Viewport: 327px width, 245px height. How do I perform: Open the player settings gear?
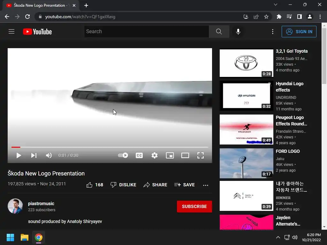tap(155, 155)
